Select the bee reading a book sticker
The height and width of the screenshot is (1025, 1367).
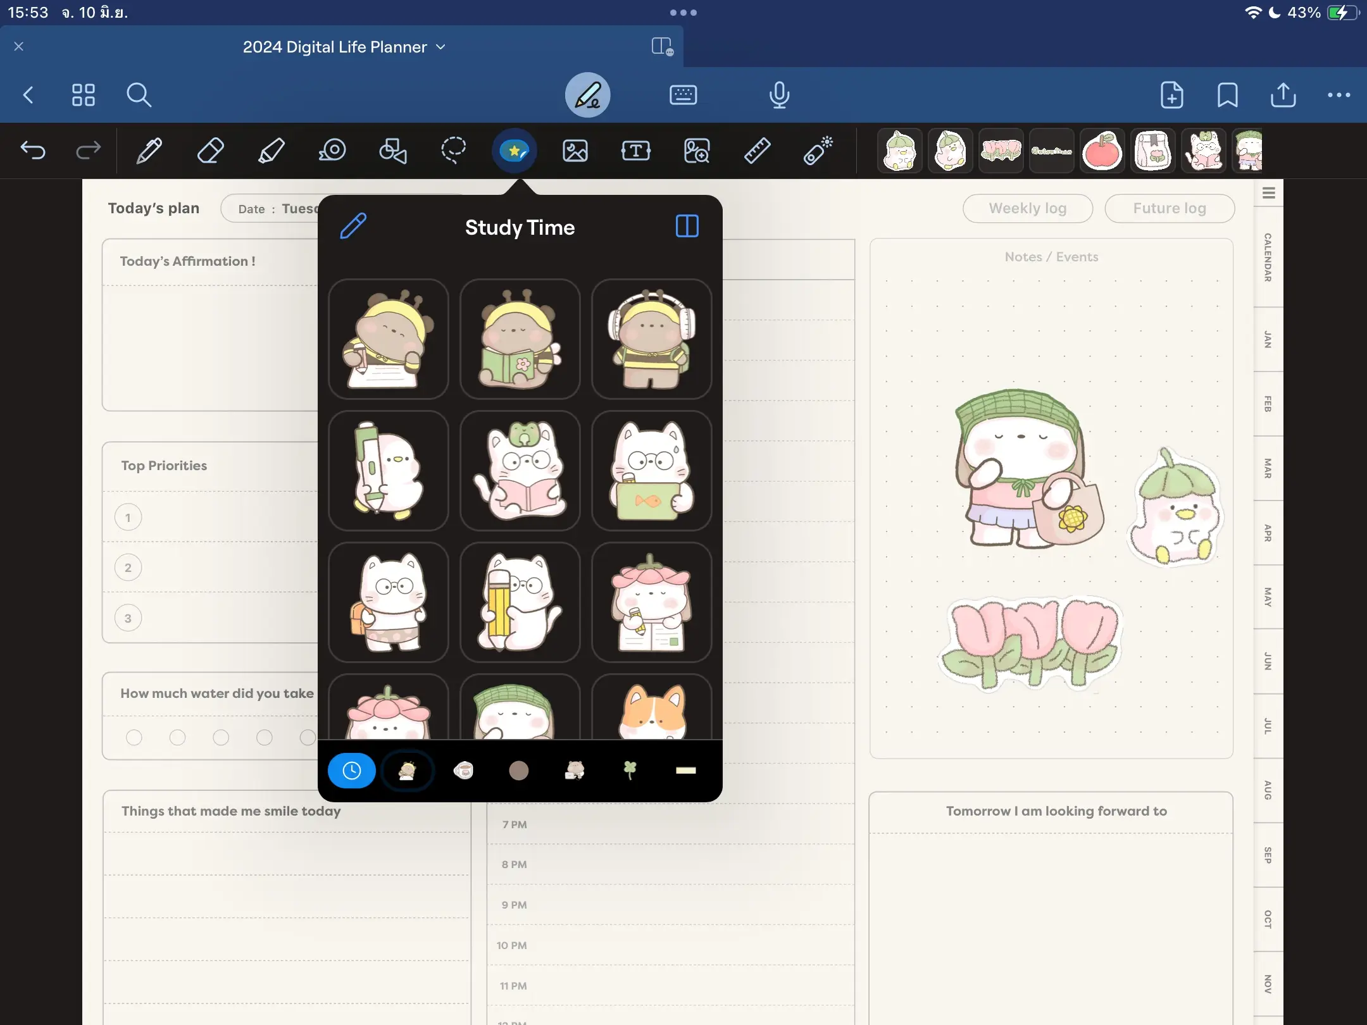tap(519, 339)
